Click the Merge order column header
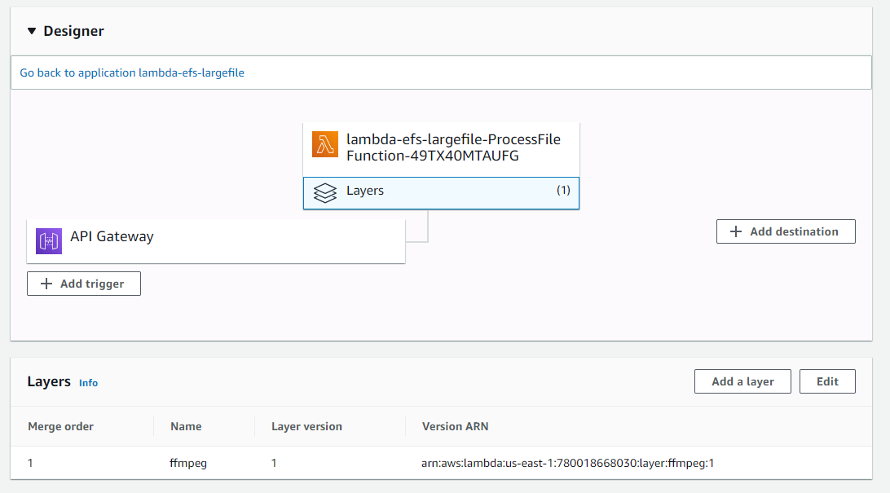 [x=60, y=426]
